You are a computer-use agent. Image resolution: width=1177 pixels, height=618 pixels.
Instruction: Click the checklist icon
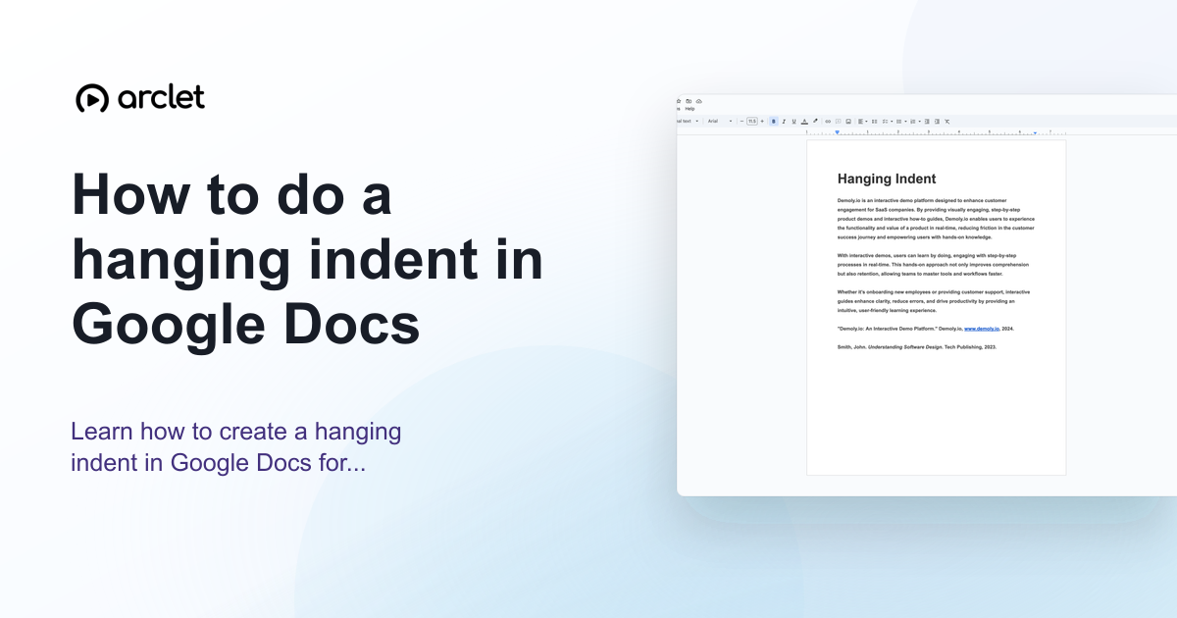click(885, 121)
